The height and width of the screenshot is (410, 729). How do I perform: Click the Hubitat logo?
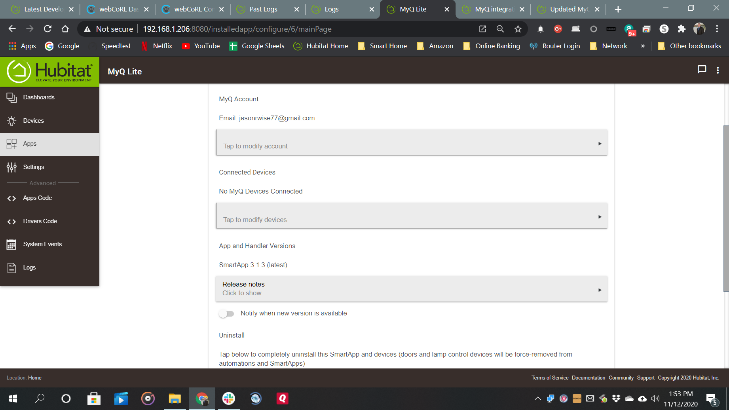coord(49,72)
